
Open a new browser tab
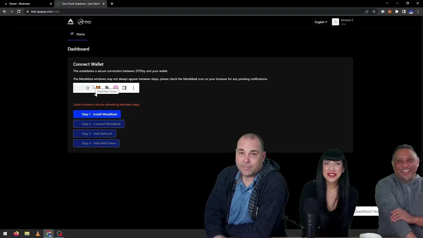pos(112,4)
